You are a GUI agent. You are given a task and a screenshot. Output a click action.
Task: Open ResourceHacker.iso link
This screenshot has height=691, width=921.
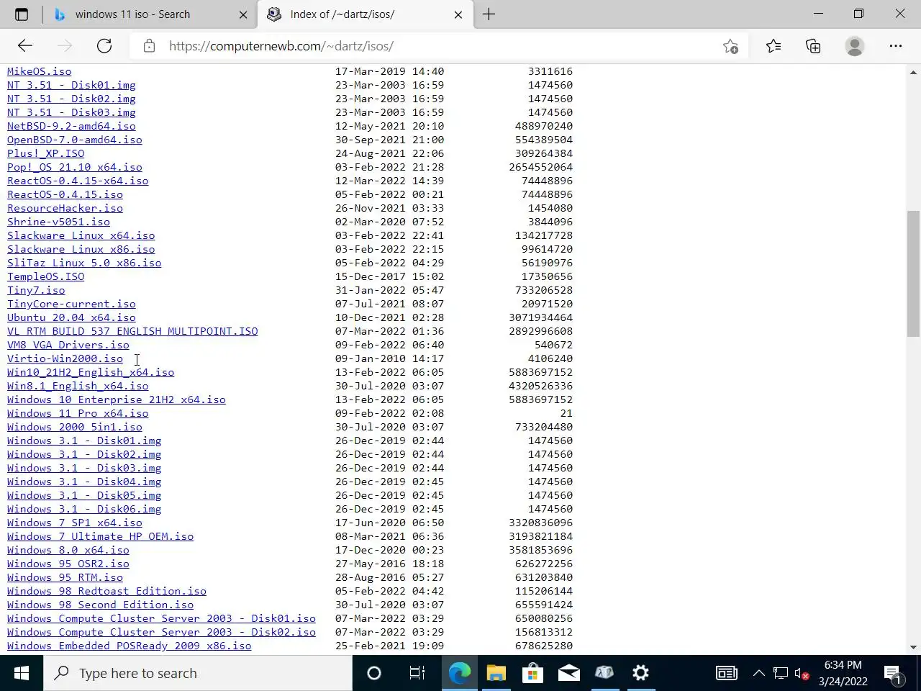pos(65,208)
